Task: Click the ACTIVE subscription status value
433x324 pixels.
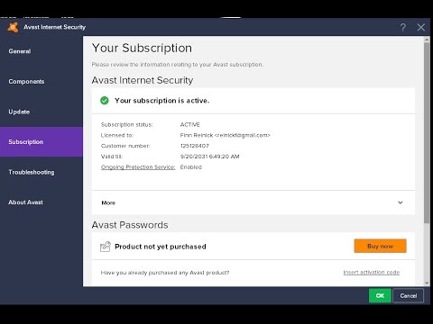Action: [x=190, y=124]
